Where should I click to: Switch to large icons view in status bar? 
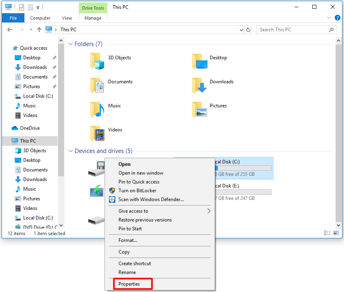pos(336,233)
